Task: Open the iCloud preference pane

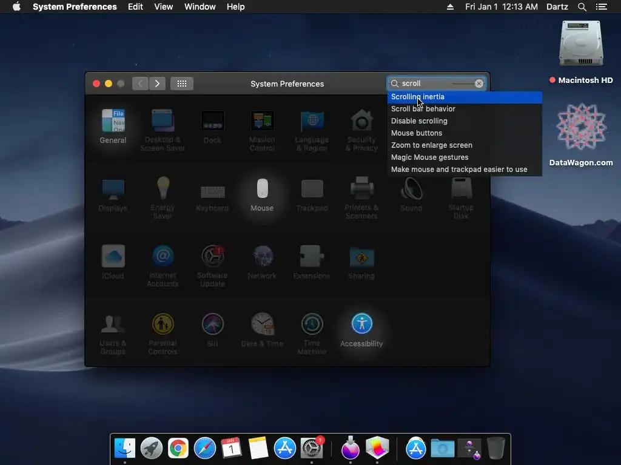Action: point(113,262)
